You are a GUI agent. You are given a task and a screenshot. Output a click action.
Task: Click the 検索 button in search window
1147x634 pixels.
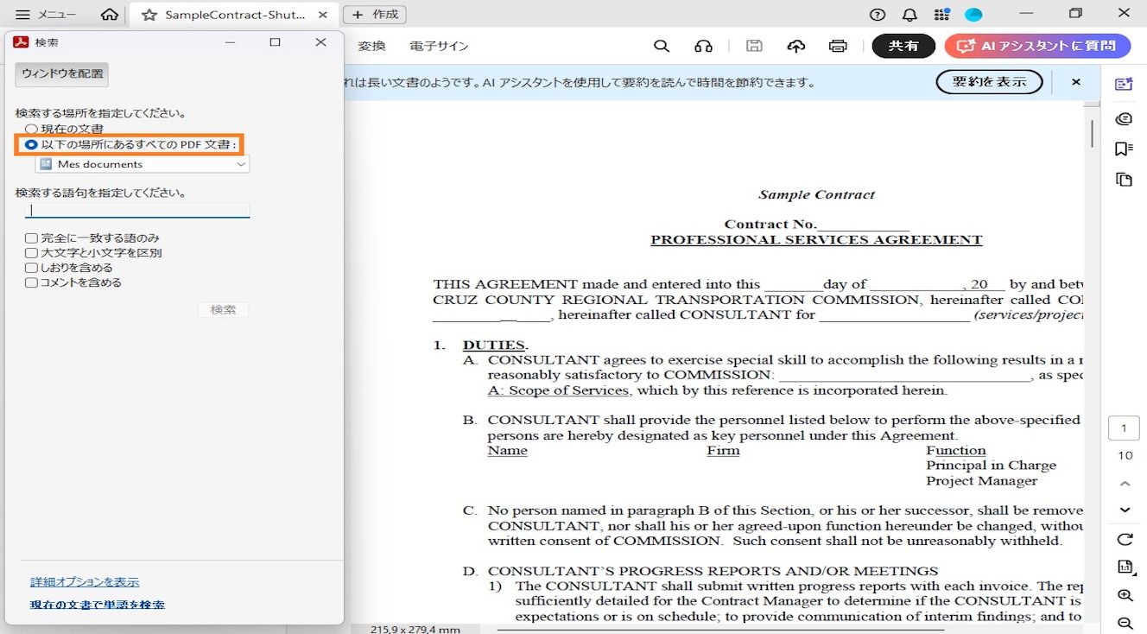coord(224,309)
